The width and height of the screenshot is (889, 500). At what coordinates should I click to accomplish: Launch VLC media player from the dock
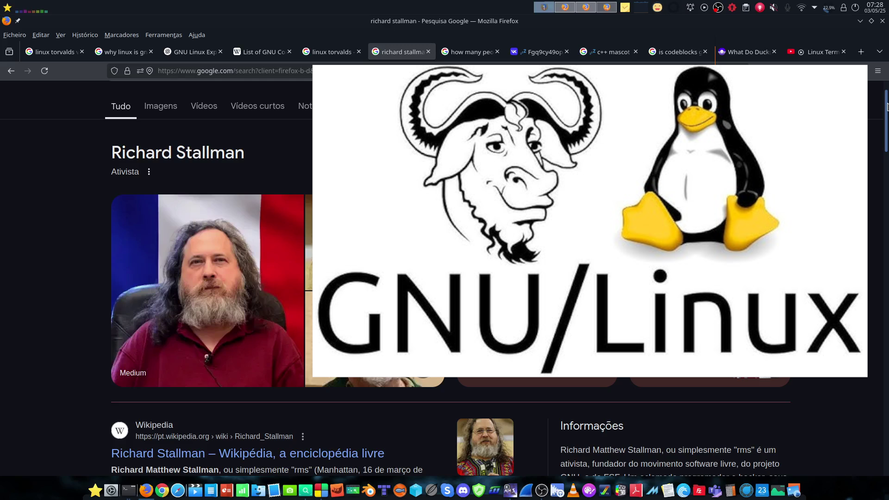pos(573,490)
